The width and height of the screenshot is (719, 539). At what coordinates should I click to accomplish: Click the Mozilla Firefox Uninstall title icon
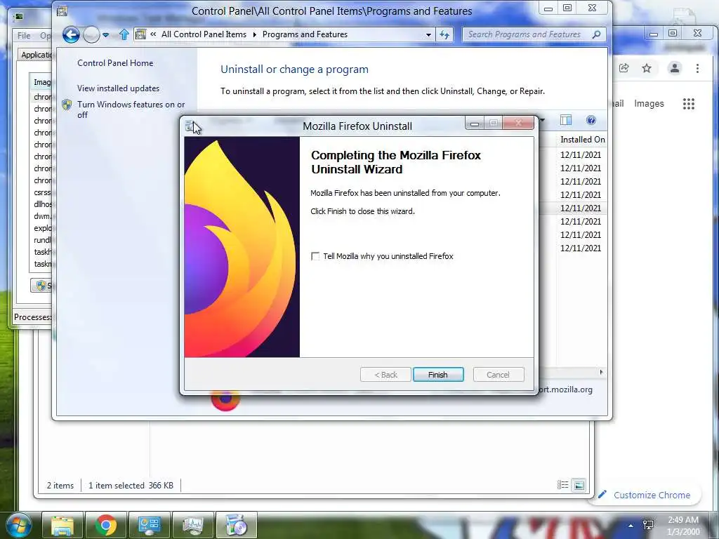coord(190,126)
